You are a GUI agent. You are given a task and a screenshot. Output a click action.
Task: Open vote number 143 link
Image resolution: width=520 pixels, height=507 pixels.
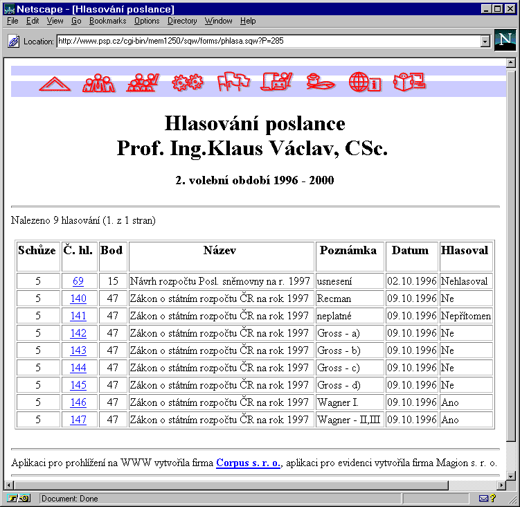pyautogui.click(x=78, y=350)
